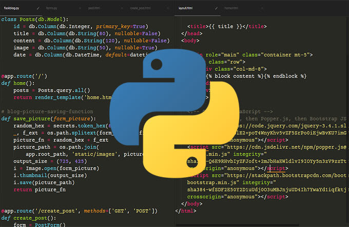Click 'return picture_fn' line
349x227 pixels.
click(40, 190)
